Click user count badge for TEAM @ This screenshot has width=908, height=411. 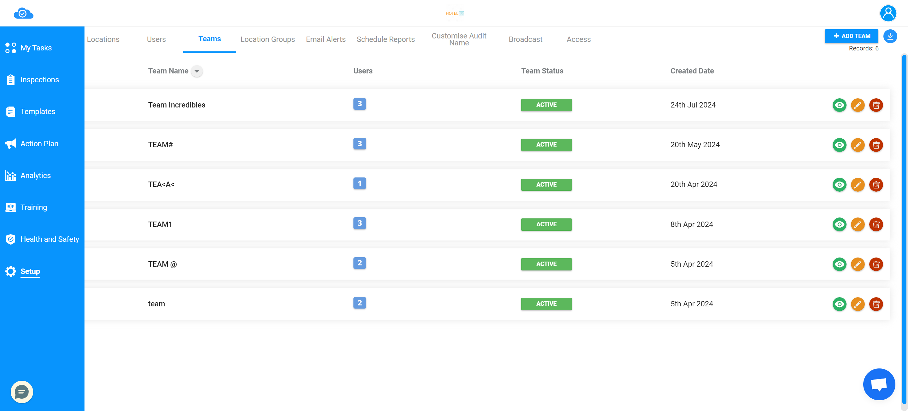(x=359, y=263)
